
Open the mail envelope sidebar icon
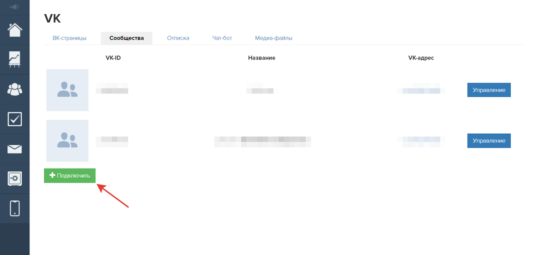pyautogui.click(x=15, y=149)
